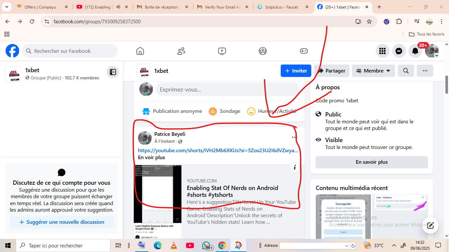
Task: Open Patrice Beyeli post options menu
Action: 294,137
